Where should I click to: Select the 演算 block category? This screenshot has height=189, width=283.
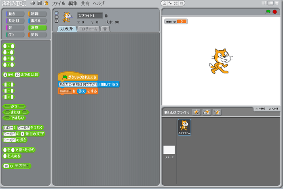point(37,28)
